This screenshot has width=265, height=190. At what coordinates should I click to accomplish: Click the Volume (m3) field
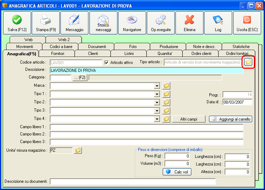pyautogui.click(x=177, y=164)
